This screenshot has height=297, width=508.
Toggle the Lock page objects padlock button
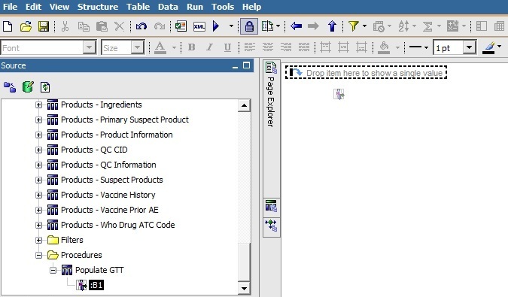click(249, 26)
